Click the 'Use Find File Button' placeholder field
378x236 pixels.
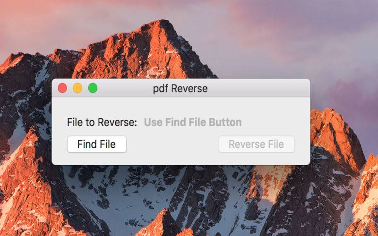(193, 122)
